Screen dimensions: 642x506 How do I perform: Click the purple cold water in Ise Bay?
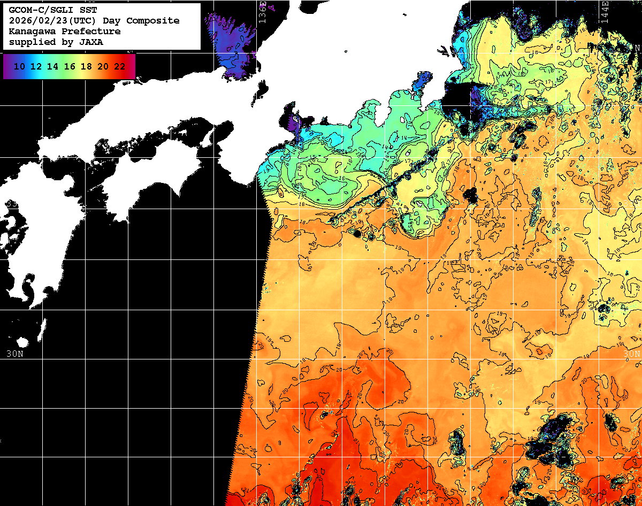tap(293, 124)
